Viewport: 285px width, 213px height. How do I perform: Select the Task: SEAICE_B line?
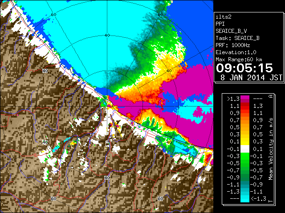tap(237, 38)
